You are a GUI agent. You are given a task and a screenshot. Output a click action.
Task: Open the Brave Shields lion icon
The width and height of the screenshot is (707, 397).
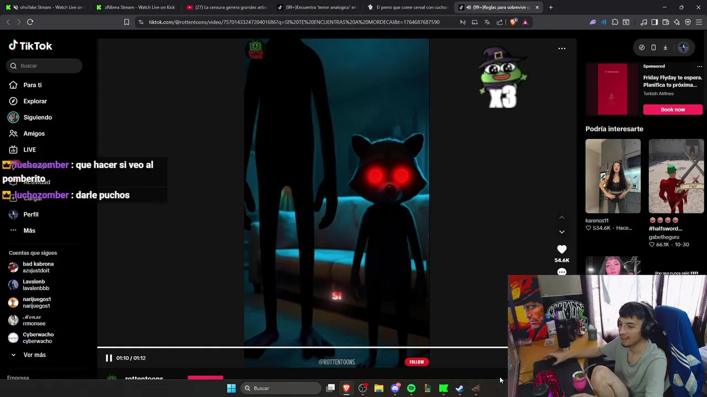(514, 22)
